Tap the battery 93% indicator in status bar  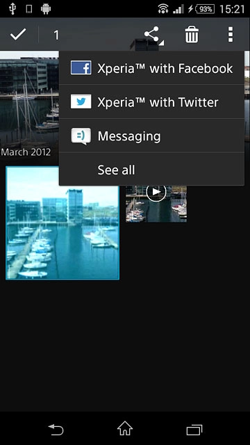pos(206,9)
